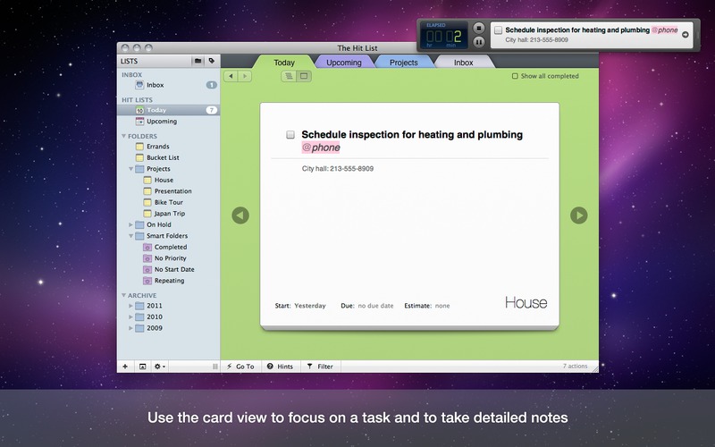Switch to the Projects tab
Screen dimensions: 715x447
click(404, 63)
